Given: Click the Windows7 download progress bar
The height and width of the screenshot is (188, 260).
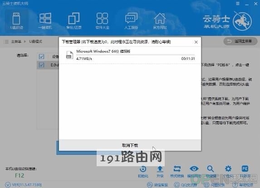Looking at the screenshot, I should pyautogui.click(x=136, y=54).
